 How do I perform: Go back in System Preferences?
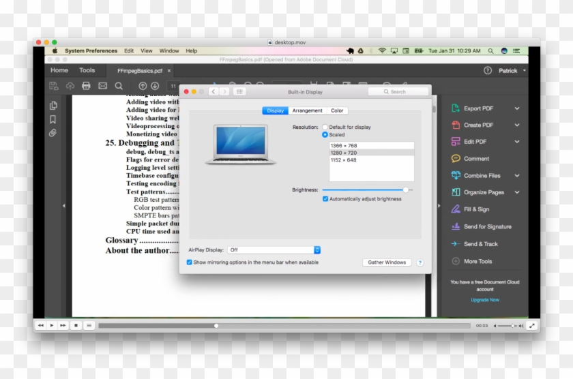click(214, 91)
